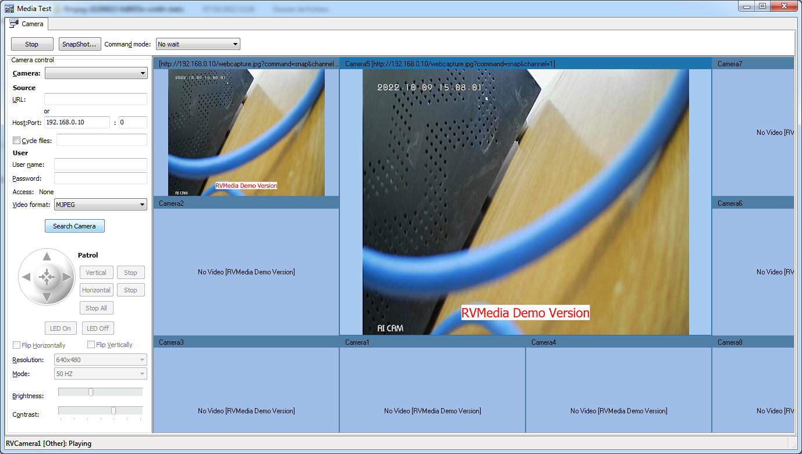Screen dimensions: 802x454
Task: Open the Mode 50 HZ dropdown
Action: click(x=100, y=374)
